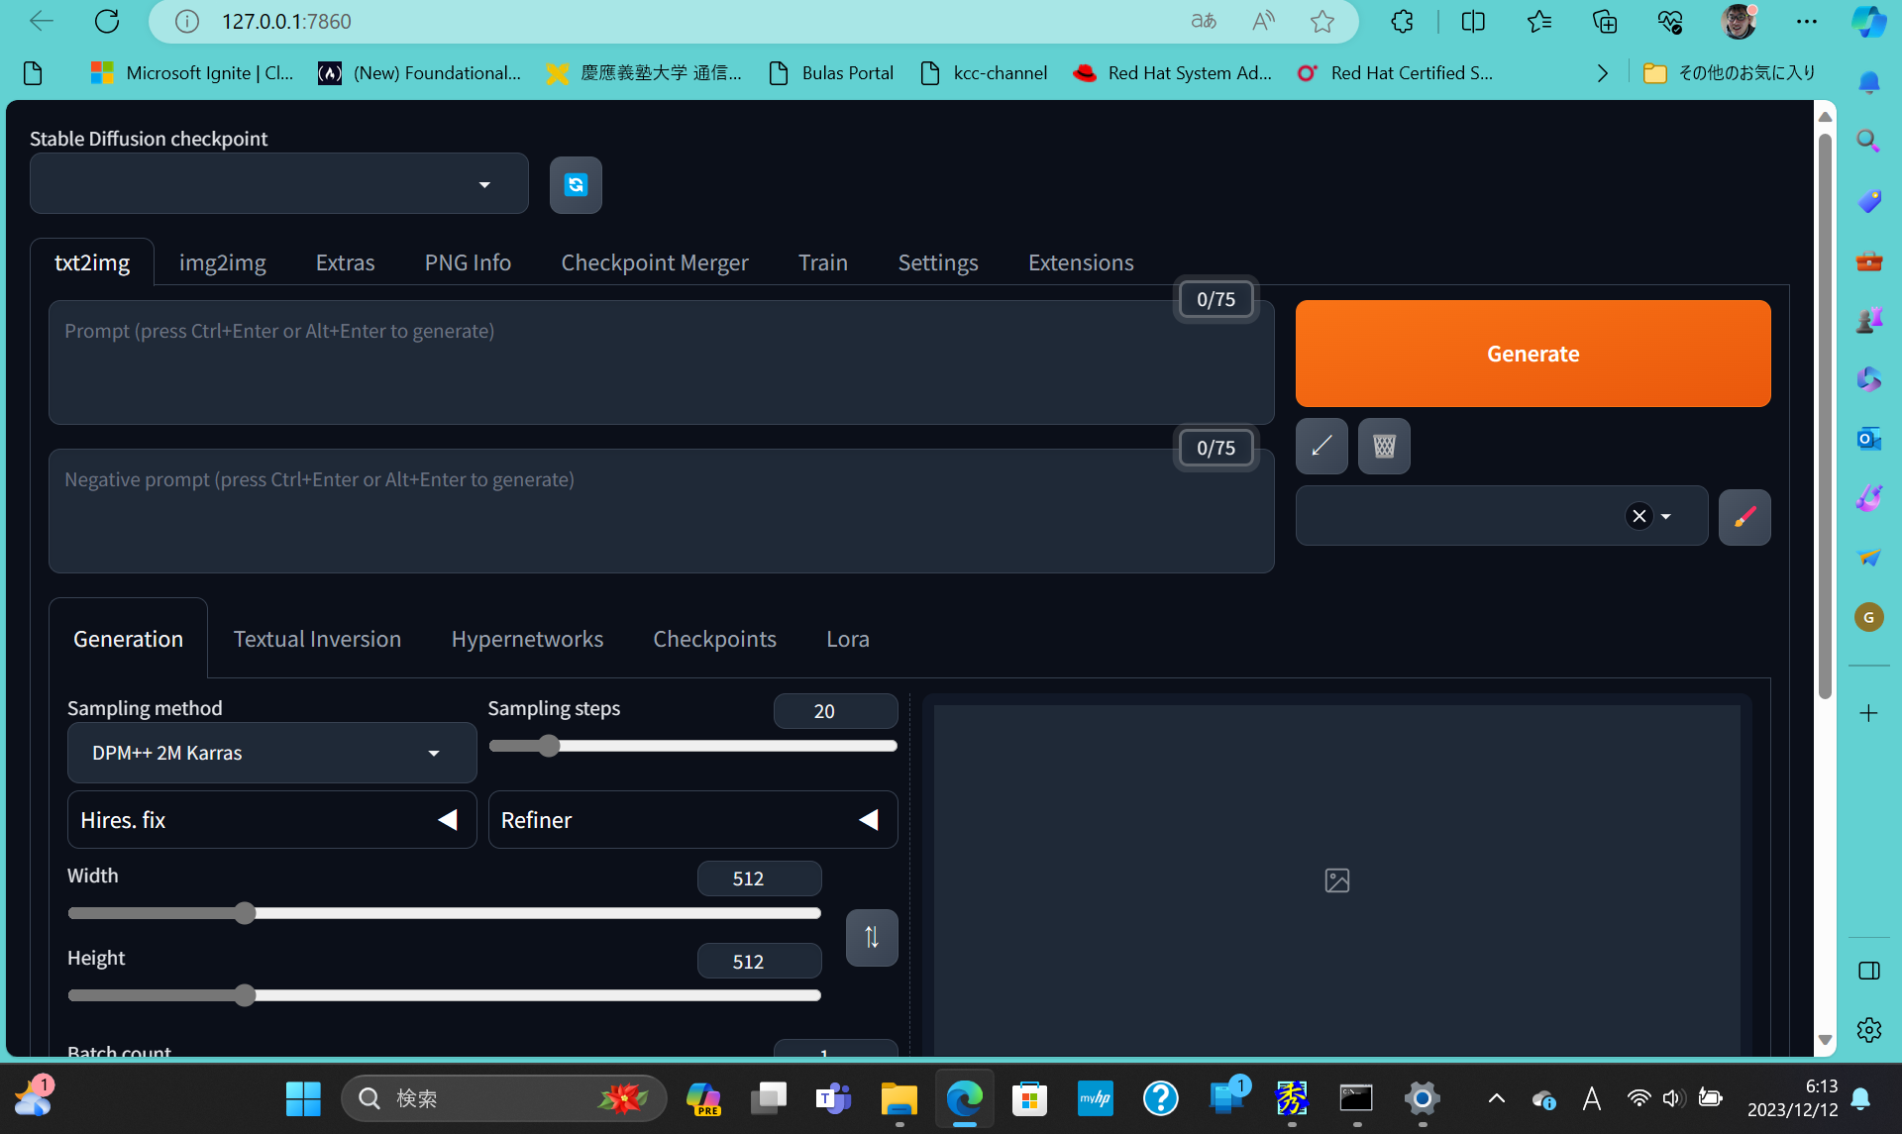The height and width of the screenshot is (1134, 1902).
Task: Expand the Hires. fix section
Action: [x=447, y=819]
